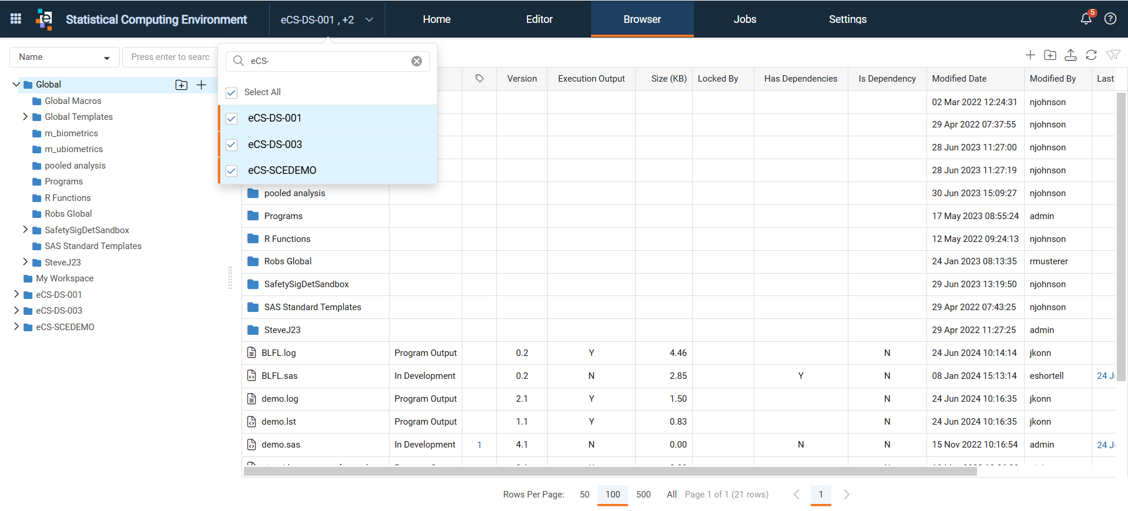The width and height of the screenshot is (1128, 511).
Task: Click the Has Dependencies column header
Action: coord(801,79)
